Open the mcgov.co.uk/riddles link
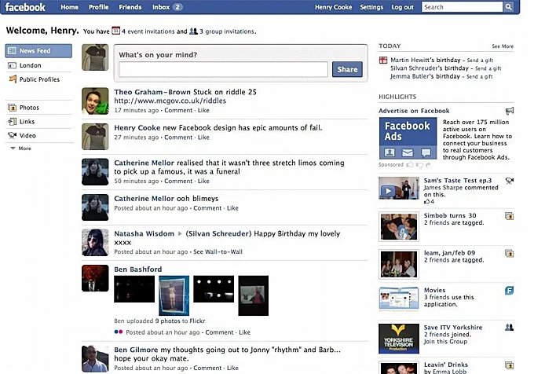 click(x=170, y=101)
